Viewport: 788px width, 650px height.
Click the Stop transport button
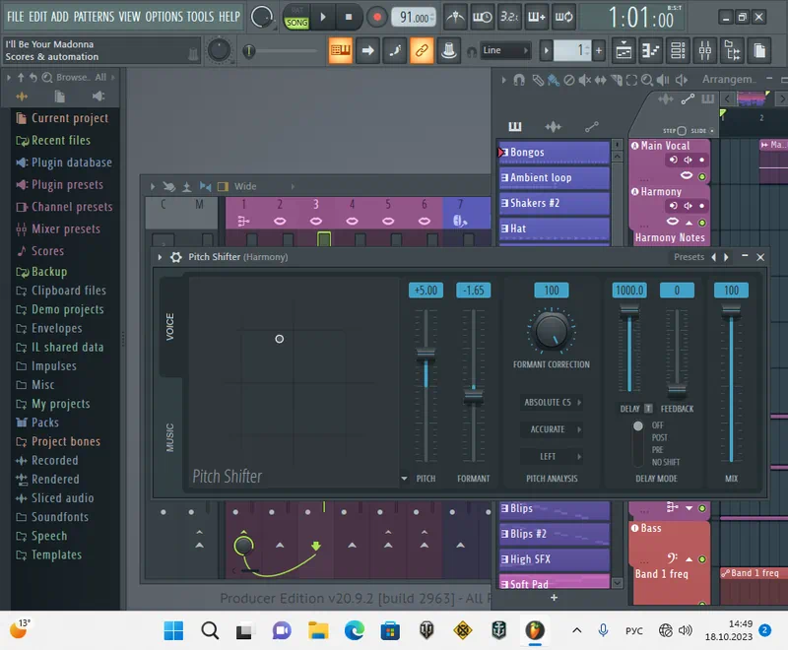pyautogui.click(x=349, y=17)
